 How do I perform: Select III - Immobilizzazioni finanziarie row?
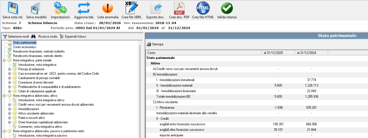click(x=257, y=91)
